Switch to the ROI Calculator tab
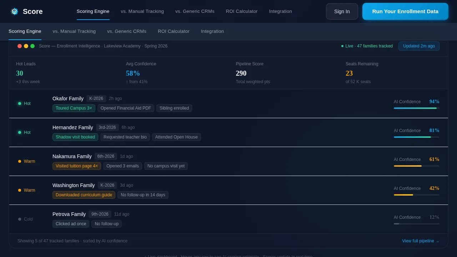Screen dimensions: 457x257 [x=241, y=11]
